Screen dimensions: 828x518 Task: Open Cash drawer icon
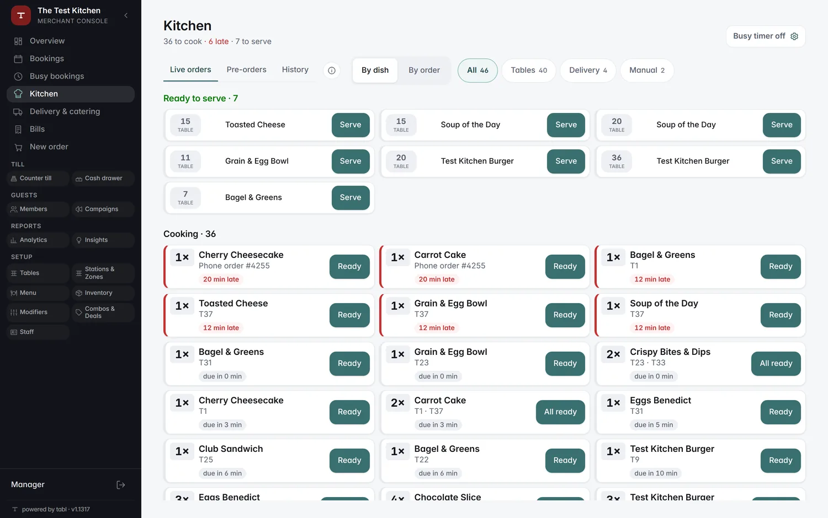click(79, 179)
